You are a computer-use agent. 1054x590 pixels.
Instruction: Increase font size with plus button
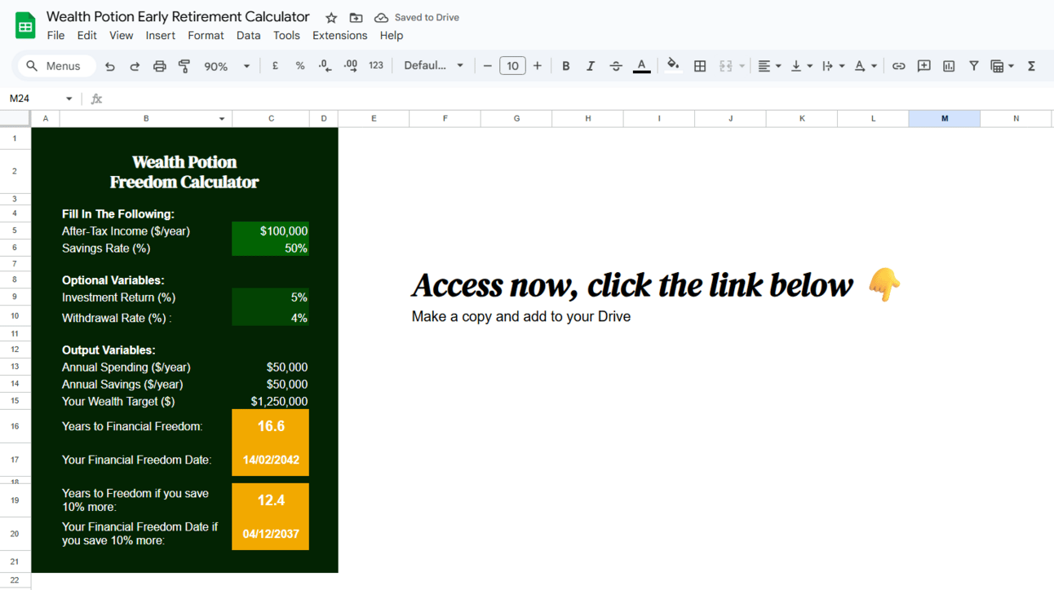coord(538,66)
